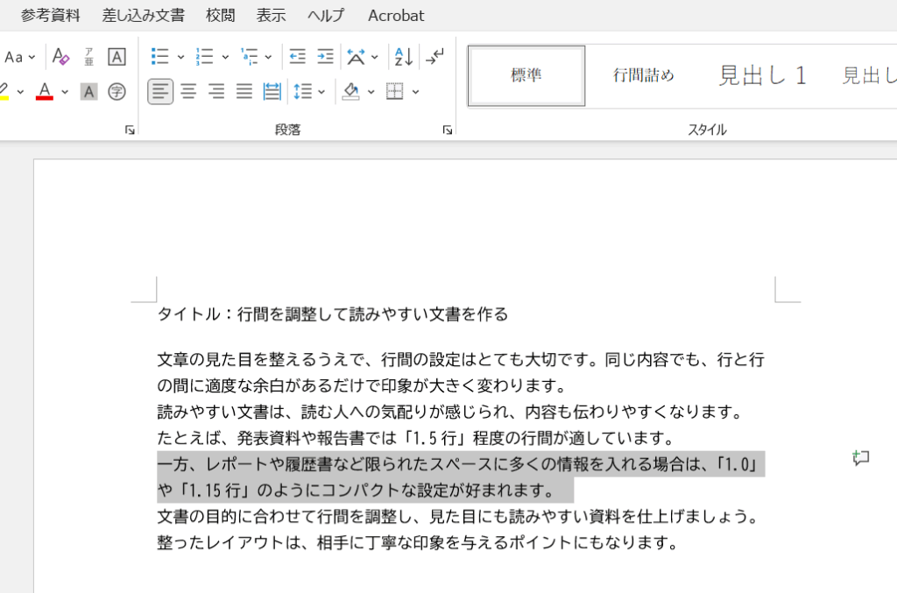Switch to the 差し込み文書 tab

[x=143, y=15]
